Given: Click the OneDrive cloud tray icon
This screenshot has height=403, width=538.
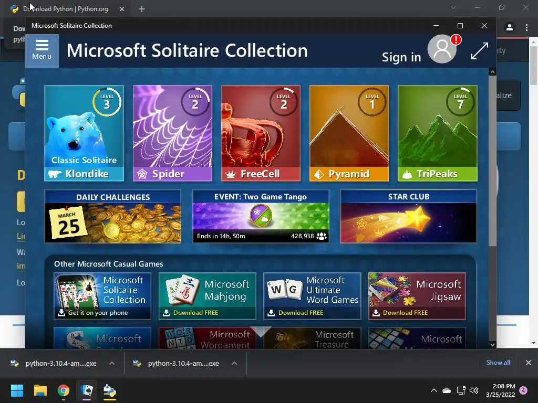Looking at the screenshot, I should 447,390.
